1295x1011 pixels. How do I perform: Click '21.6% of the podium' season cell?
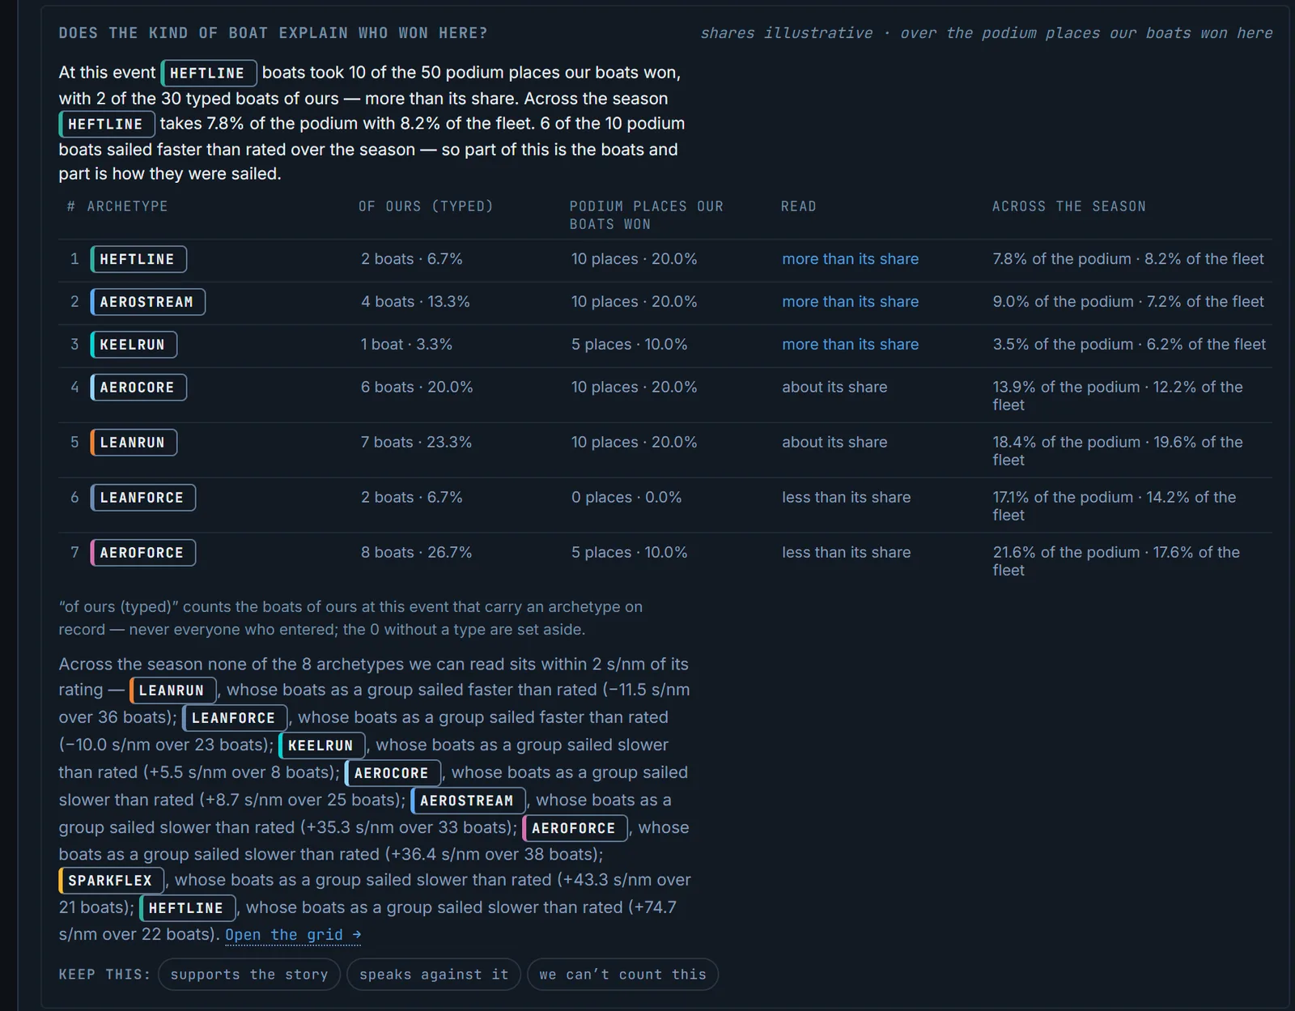click(1117, 561)
